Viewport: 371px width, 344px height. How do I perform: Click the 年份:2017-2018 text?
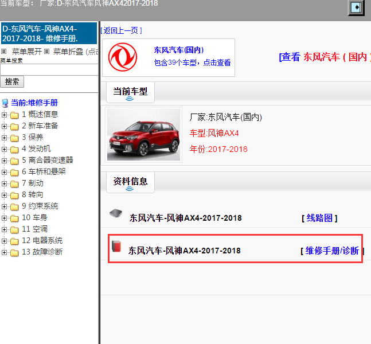click(x=218, y=149)
